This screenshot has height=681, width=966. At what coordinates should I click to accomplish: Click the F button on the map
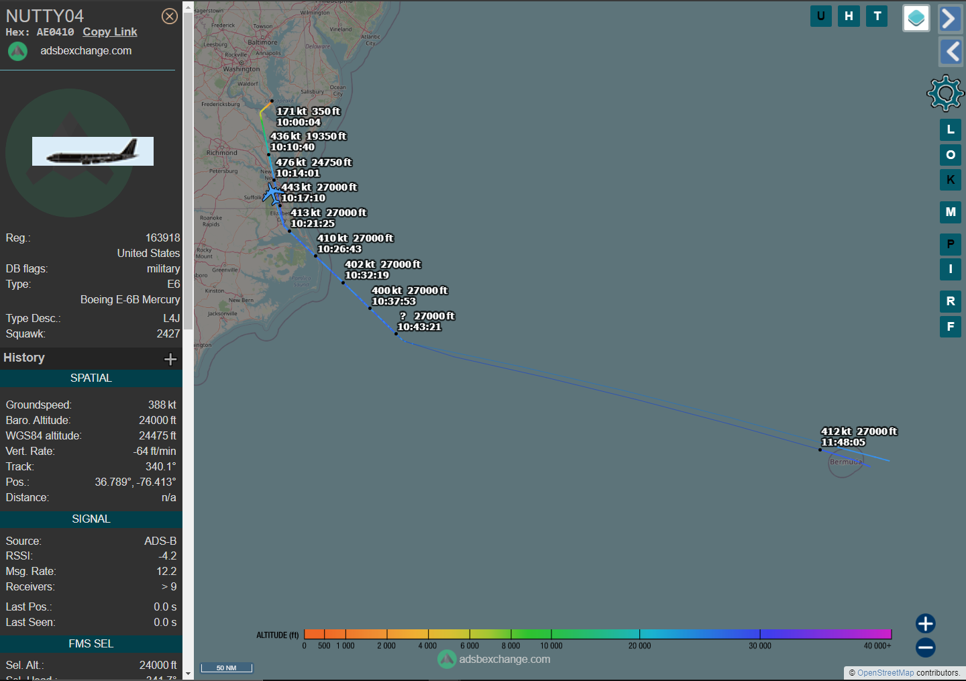point(951,327)
